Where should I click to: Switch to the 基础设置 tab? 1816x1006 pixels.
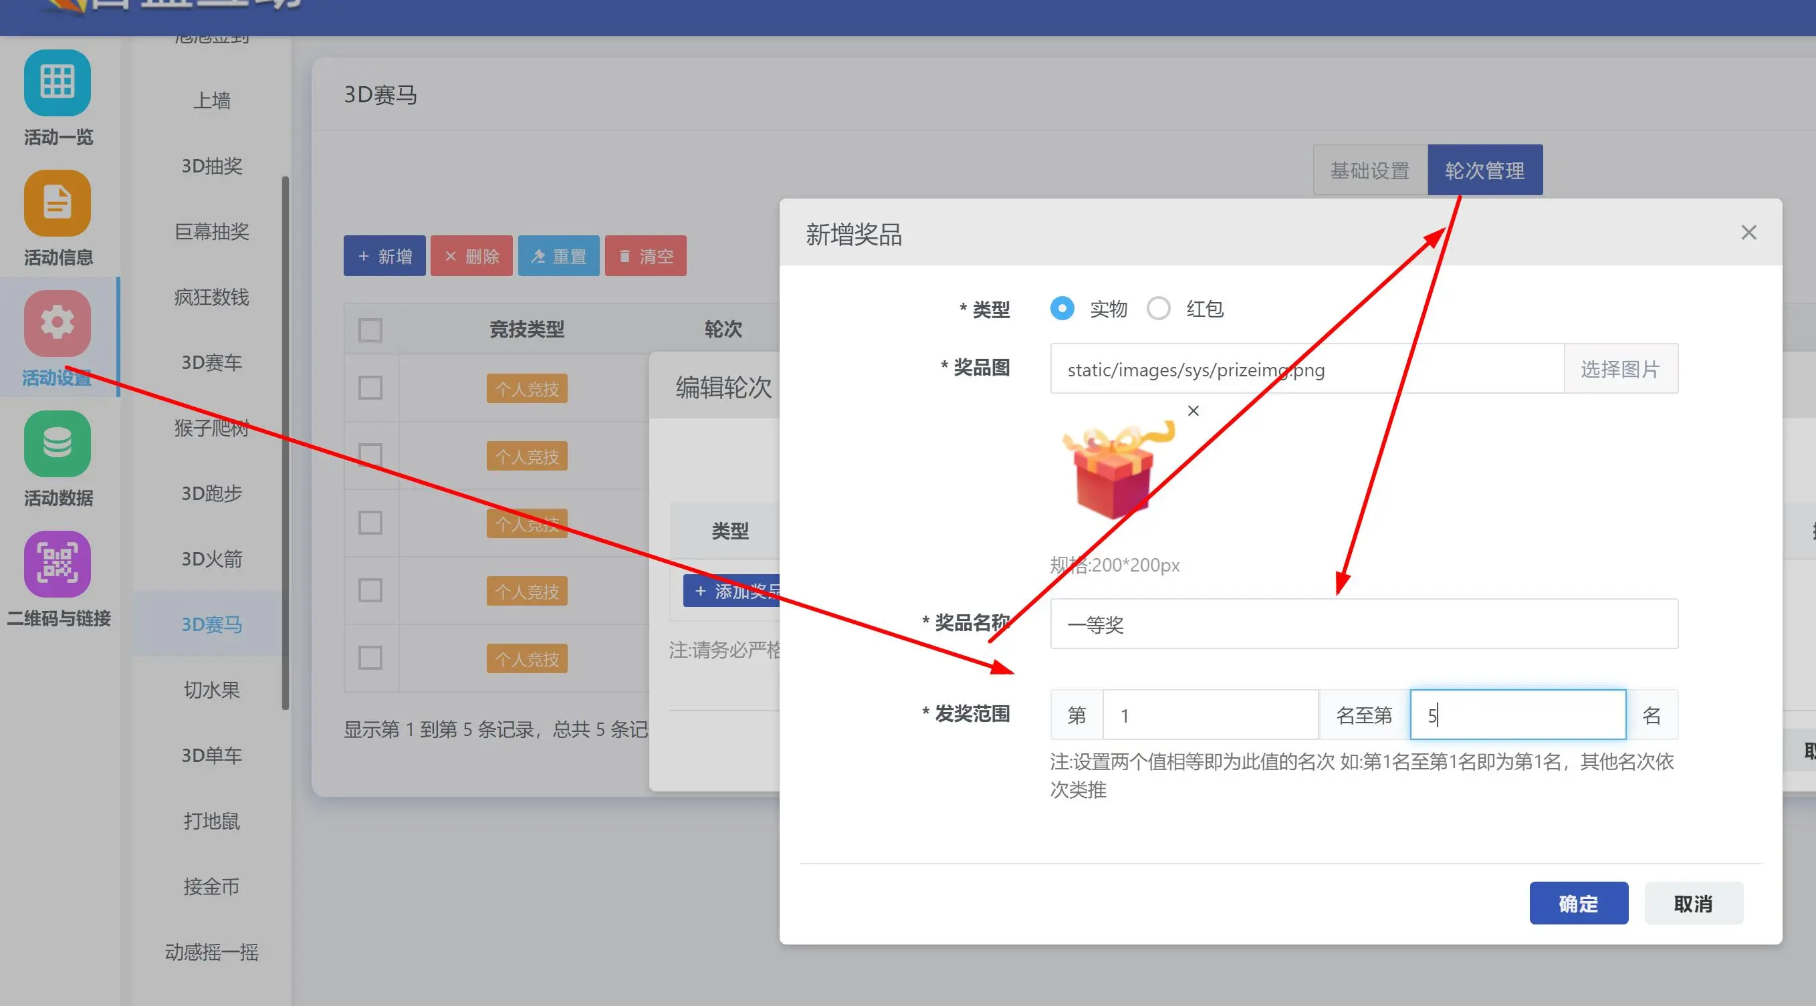[1369, 170]
